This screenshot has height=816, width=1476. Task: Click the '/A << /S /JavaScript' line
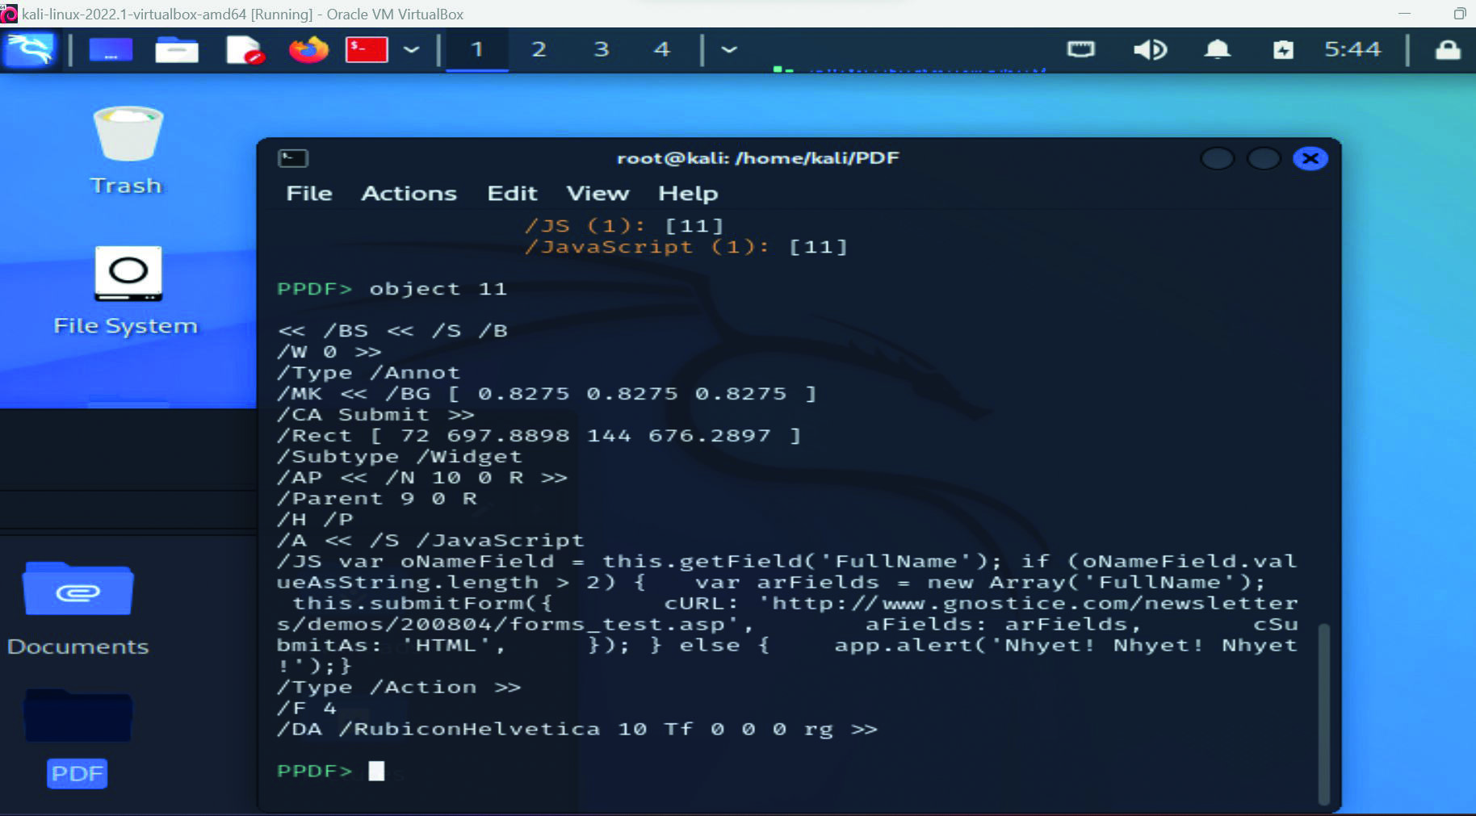point(430,541)
